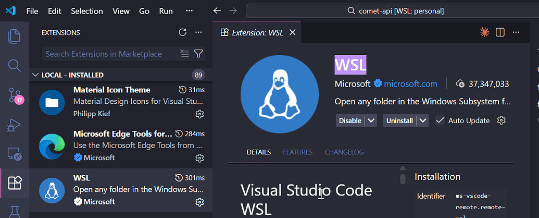
Task: Click the 284ms activation time
Action: (x=194, y=134)
